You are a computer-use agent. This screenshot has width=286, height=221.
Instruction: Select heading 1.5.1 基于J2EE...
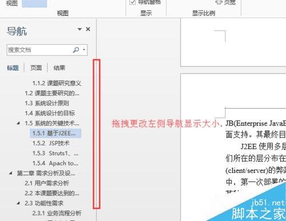(55, 133)
